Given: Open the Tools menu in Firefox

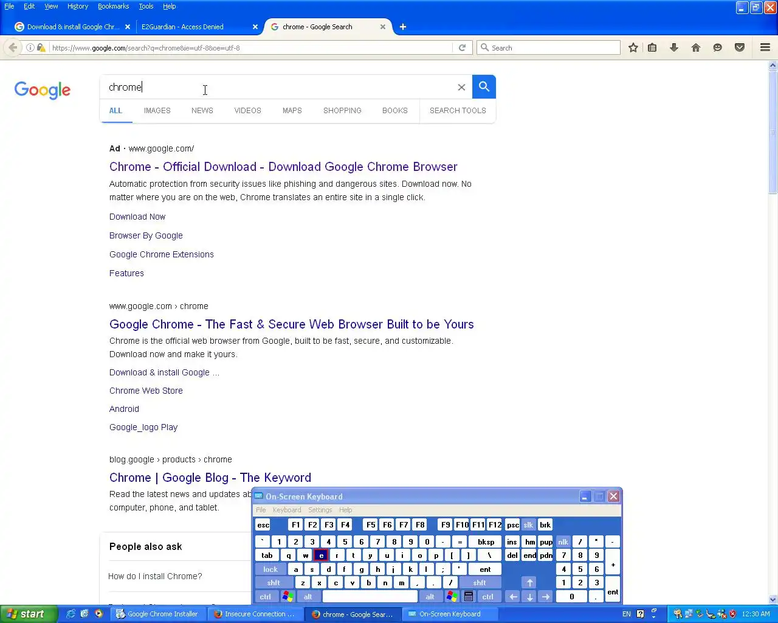Looking at the screenshot, I should pyautogui.click(x=146, y=6).
